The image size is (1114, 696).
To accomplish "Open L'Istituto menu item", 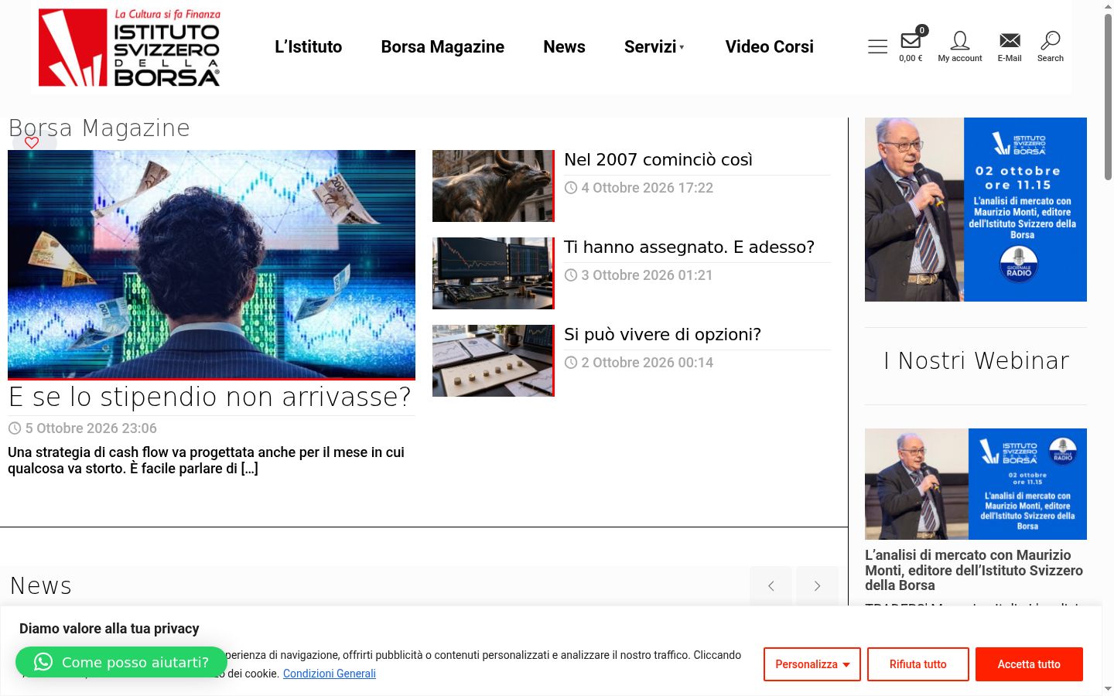I will [x=309, y=47].
